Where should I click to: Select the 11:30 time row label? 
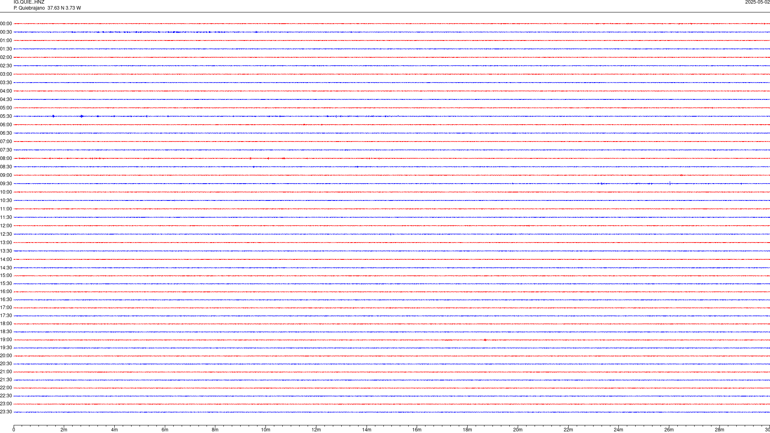pos(6,217)
